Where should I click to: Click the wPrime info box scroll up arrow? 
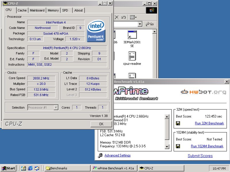167,117
